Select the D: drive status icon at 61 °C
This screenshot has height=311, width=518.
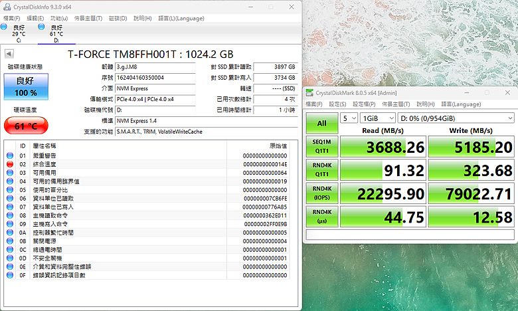41,27
